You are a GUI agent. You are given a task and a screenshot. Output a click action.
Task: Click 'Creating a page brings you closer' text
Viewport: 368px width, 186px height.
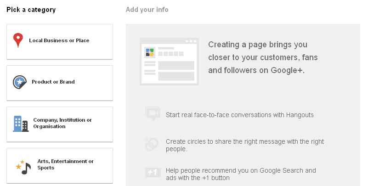pos(263,57)
